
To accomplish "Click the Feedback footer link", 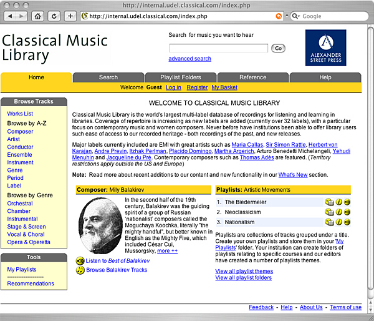I will [261, 307].
